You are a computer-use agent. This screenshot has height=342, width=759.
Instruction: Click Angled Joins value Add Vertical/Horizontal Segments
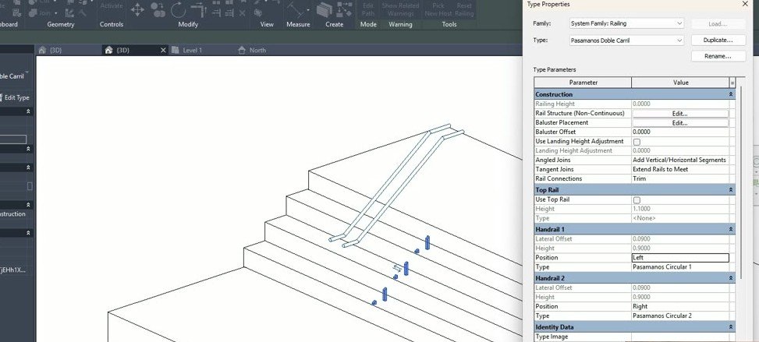pos(680,160)
